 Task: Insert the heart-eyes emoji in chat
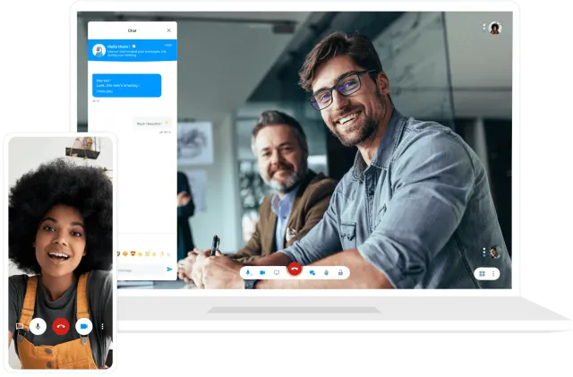133,253
